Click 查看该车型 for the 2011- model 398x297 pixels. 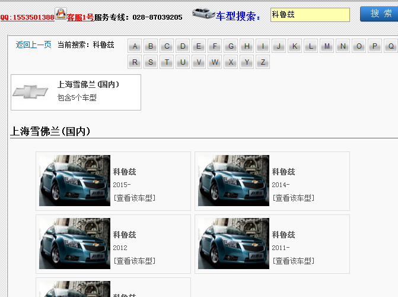click(294, 261)
